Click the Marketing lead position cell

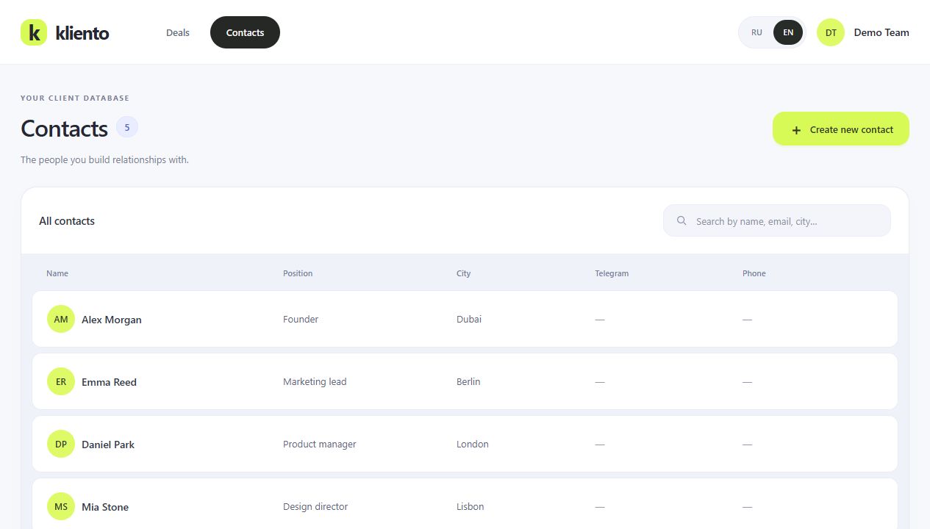(315, 381)
